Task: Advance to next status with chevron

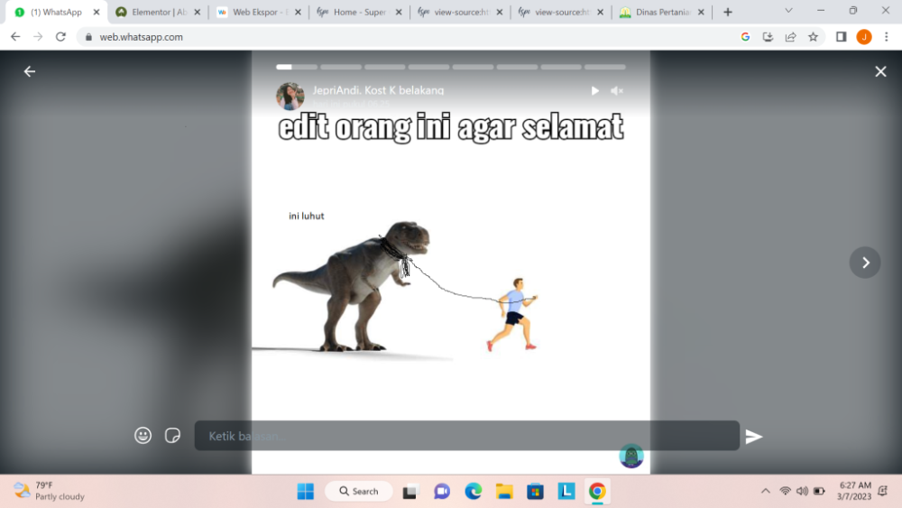Action: [865, 263]
